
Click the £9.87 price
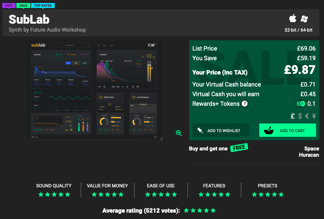coord(300,70)
